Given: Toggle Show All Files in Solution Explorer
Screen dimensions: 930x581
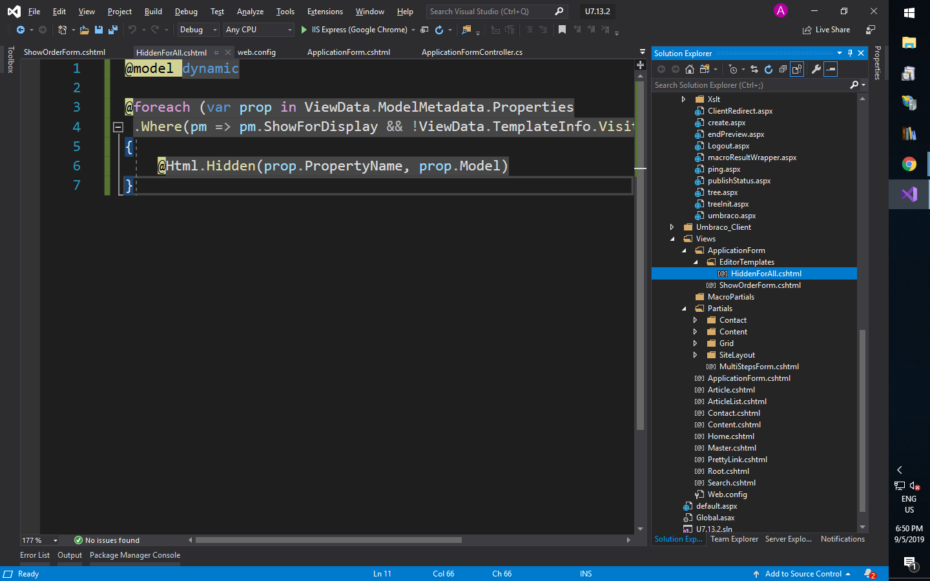Looking at the screenshot, I should point(797,69).
